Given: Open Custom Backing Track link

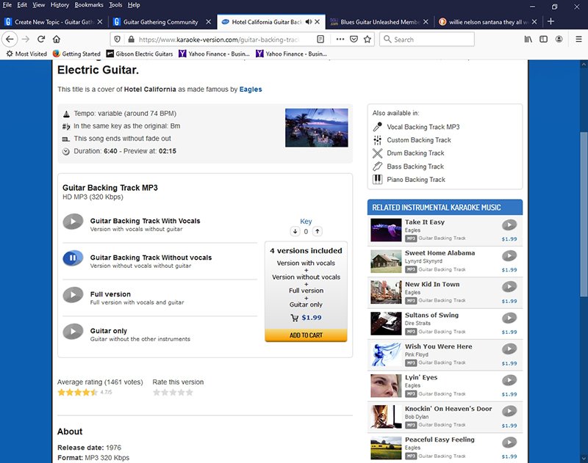Looking at the screenshot, I should click(x=419, y=140).
